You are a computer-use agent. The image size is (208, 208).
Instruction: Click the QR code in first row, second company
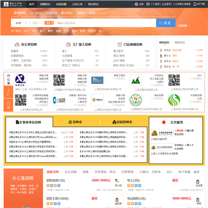[59, 80]
